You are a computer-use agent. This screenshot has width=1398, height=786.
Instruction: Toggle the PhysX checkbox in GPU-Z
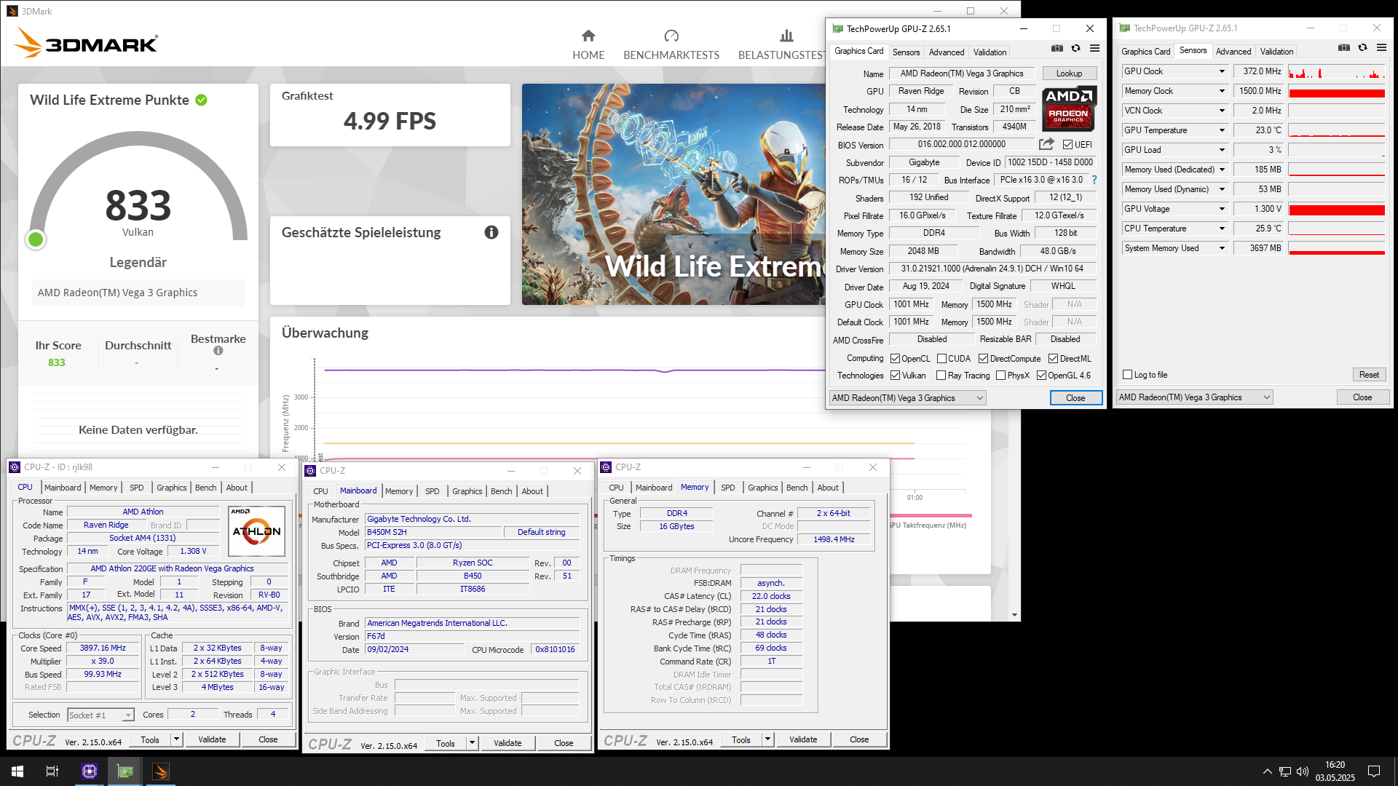click(x=1000, y=376)
